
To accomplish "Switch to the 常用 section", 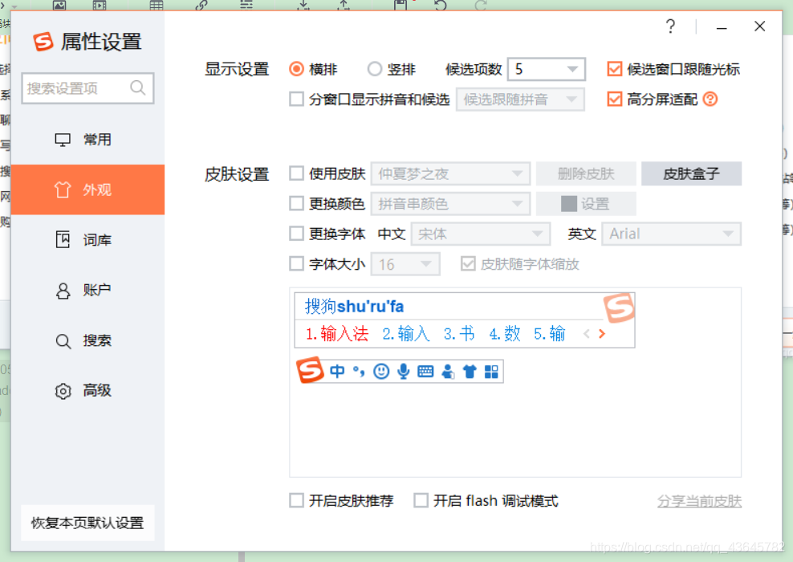I will coord(87,140).
